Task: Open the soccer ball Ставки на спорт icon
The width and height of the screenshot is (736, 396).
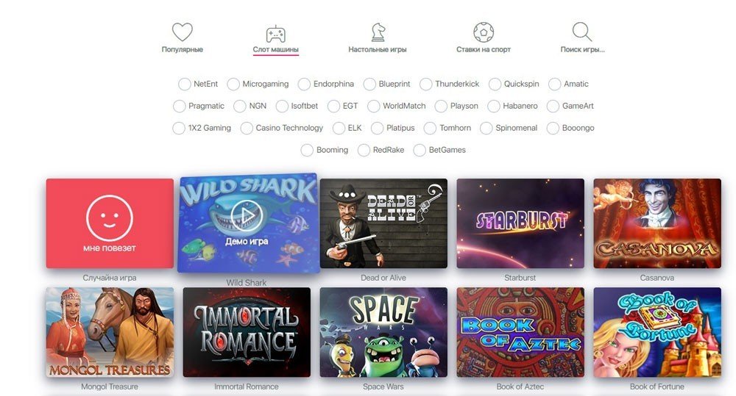Action: pyautogui.click(x=483, y=32)
